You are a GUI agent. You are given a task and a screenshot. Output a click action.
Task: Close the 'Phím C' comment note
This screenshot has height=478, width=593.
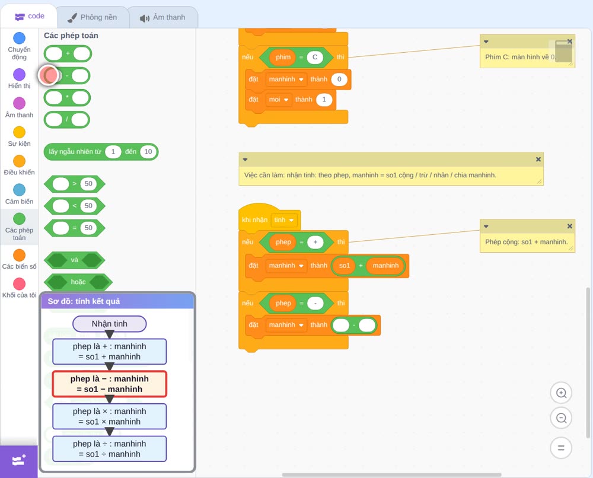pos(569,42)
